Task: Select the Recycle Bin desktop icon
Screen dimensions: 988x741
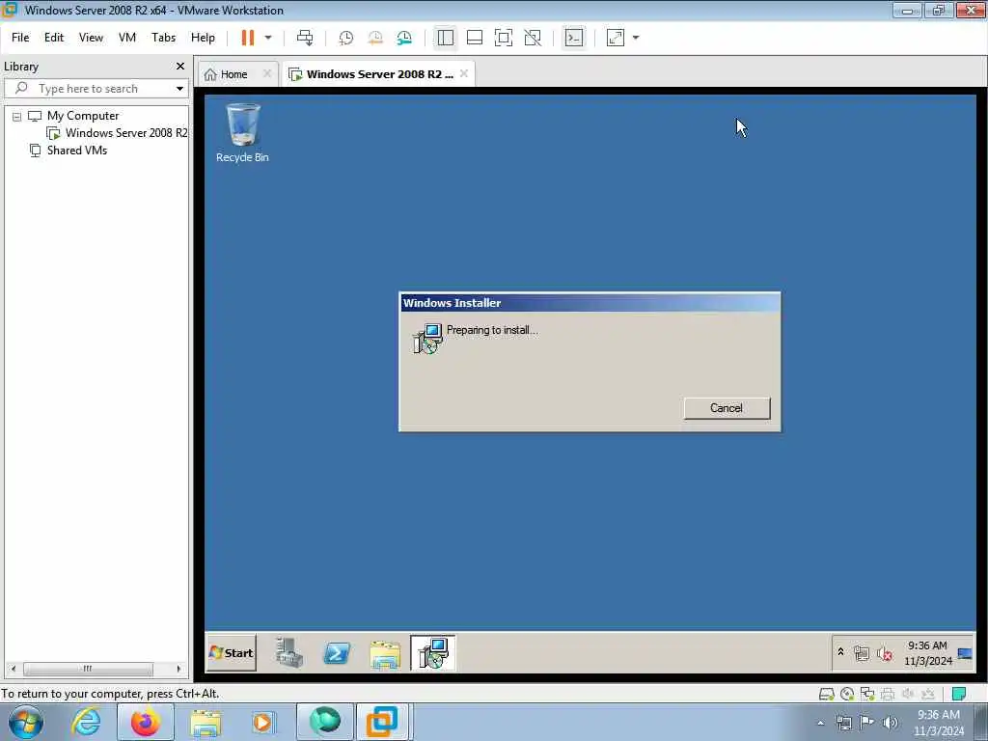Action: [242, 133]
